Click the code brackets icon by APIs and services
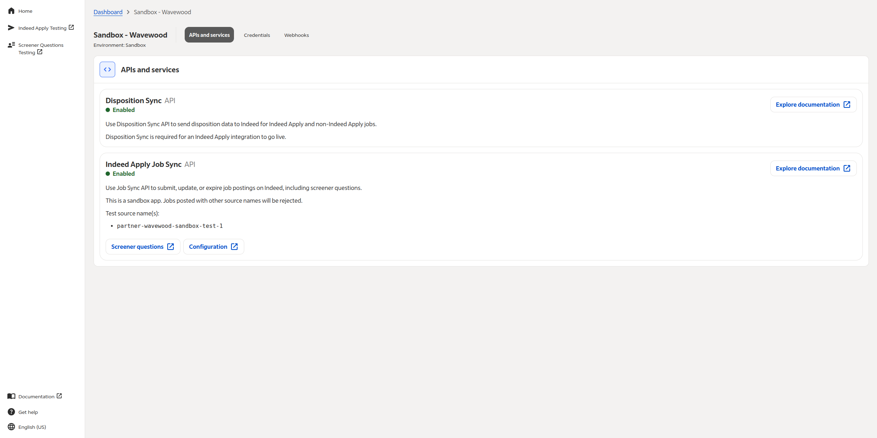 [x=107, y=69]
